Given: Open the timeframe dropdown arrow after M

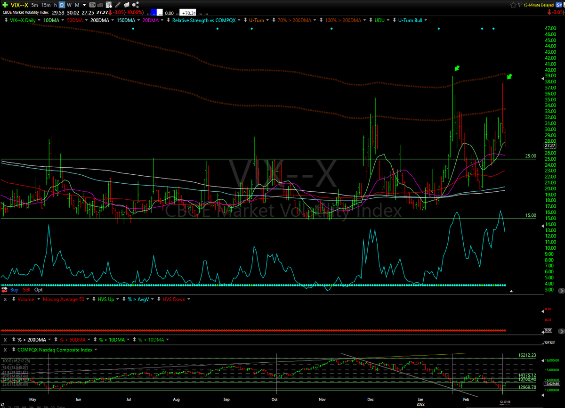Looking at the screenshot, I should pos(85,5).
